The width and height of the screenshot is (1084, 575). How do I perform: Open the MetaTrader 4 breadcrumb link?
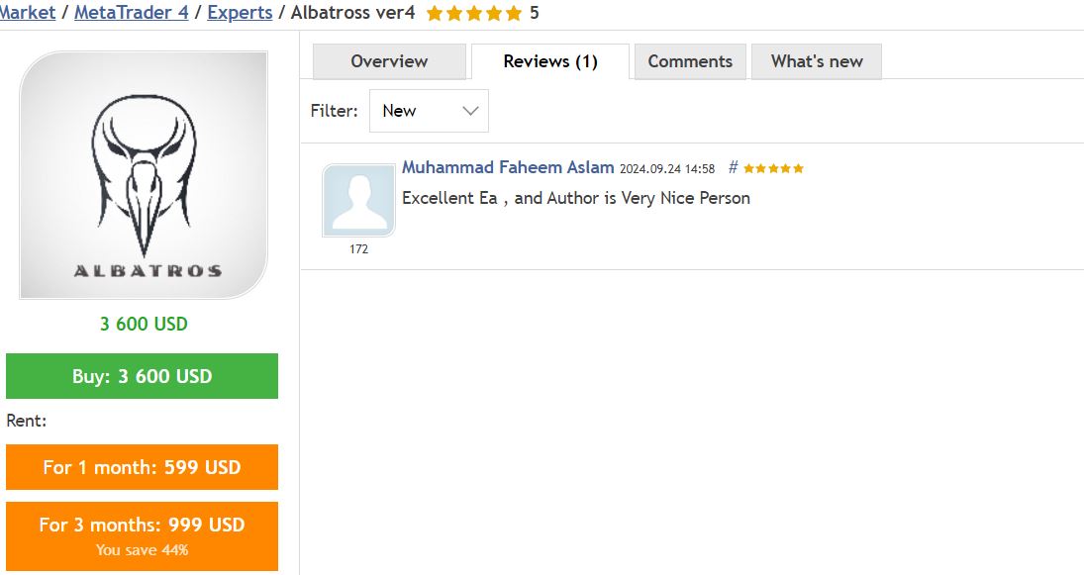pyautogui.click(x=131, y=13)
